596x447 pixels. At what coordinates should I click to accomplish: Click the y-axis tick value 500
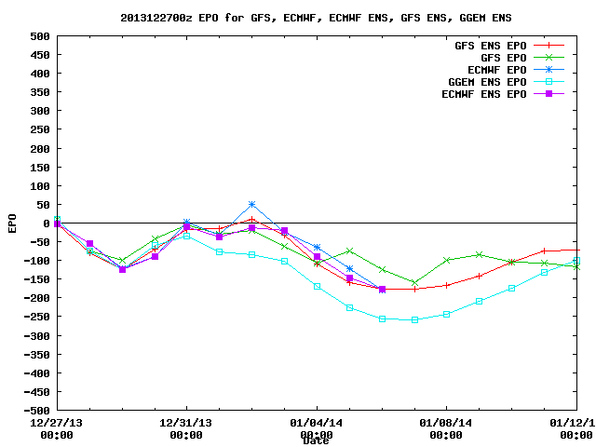(40, 36)
